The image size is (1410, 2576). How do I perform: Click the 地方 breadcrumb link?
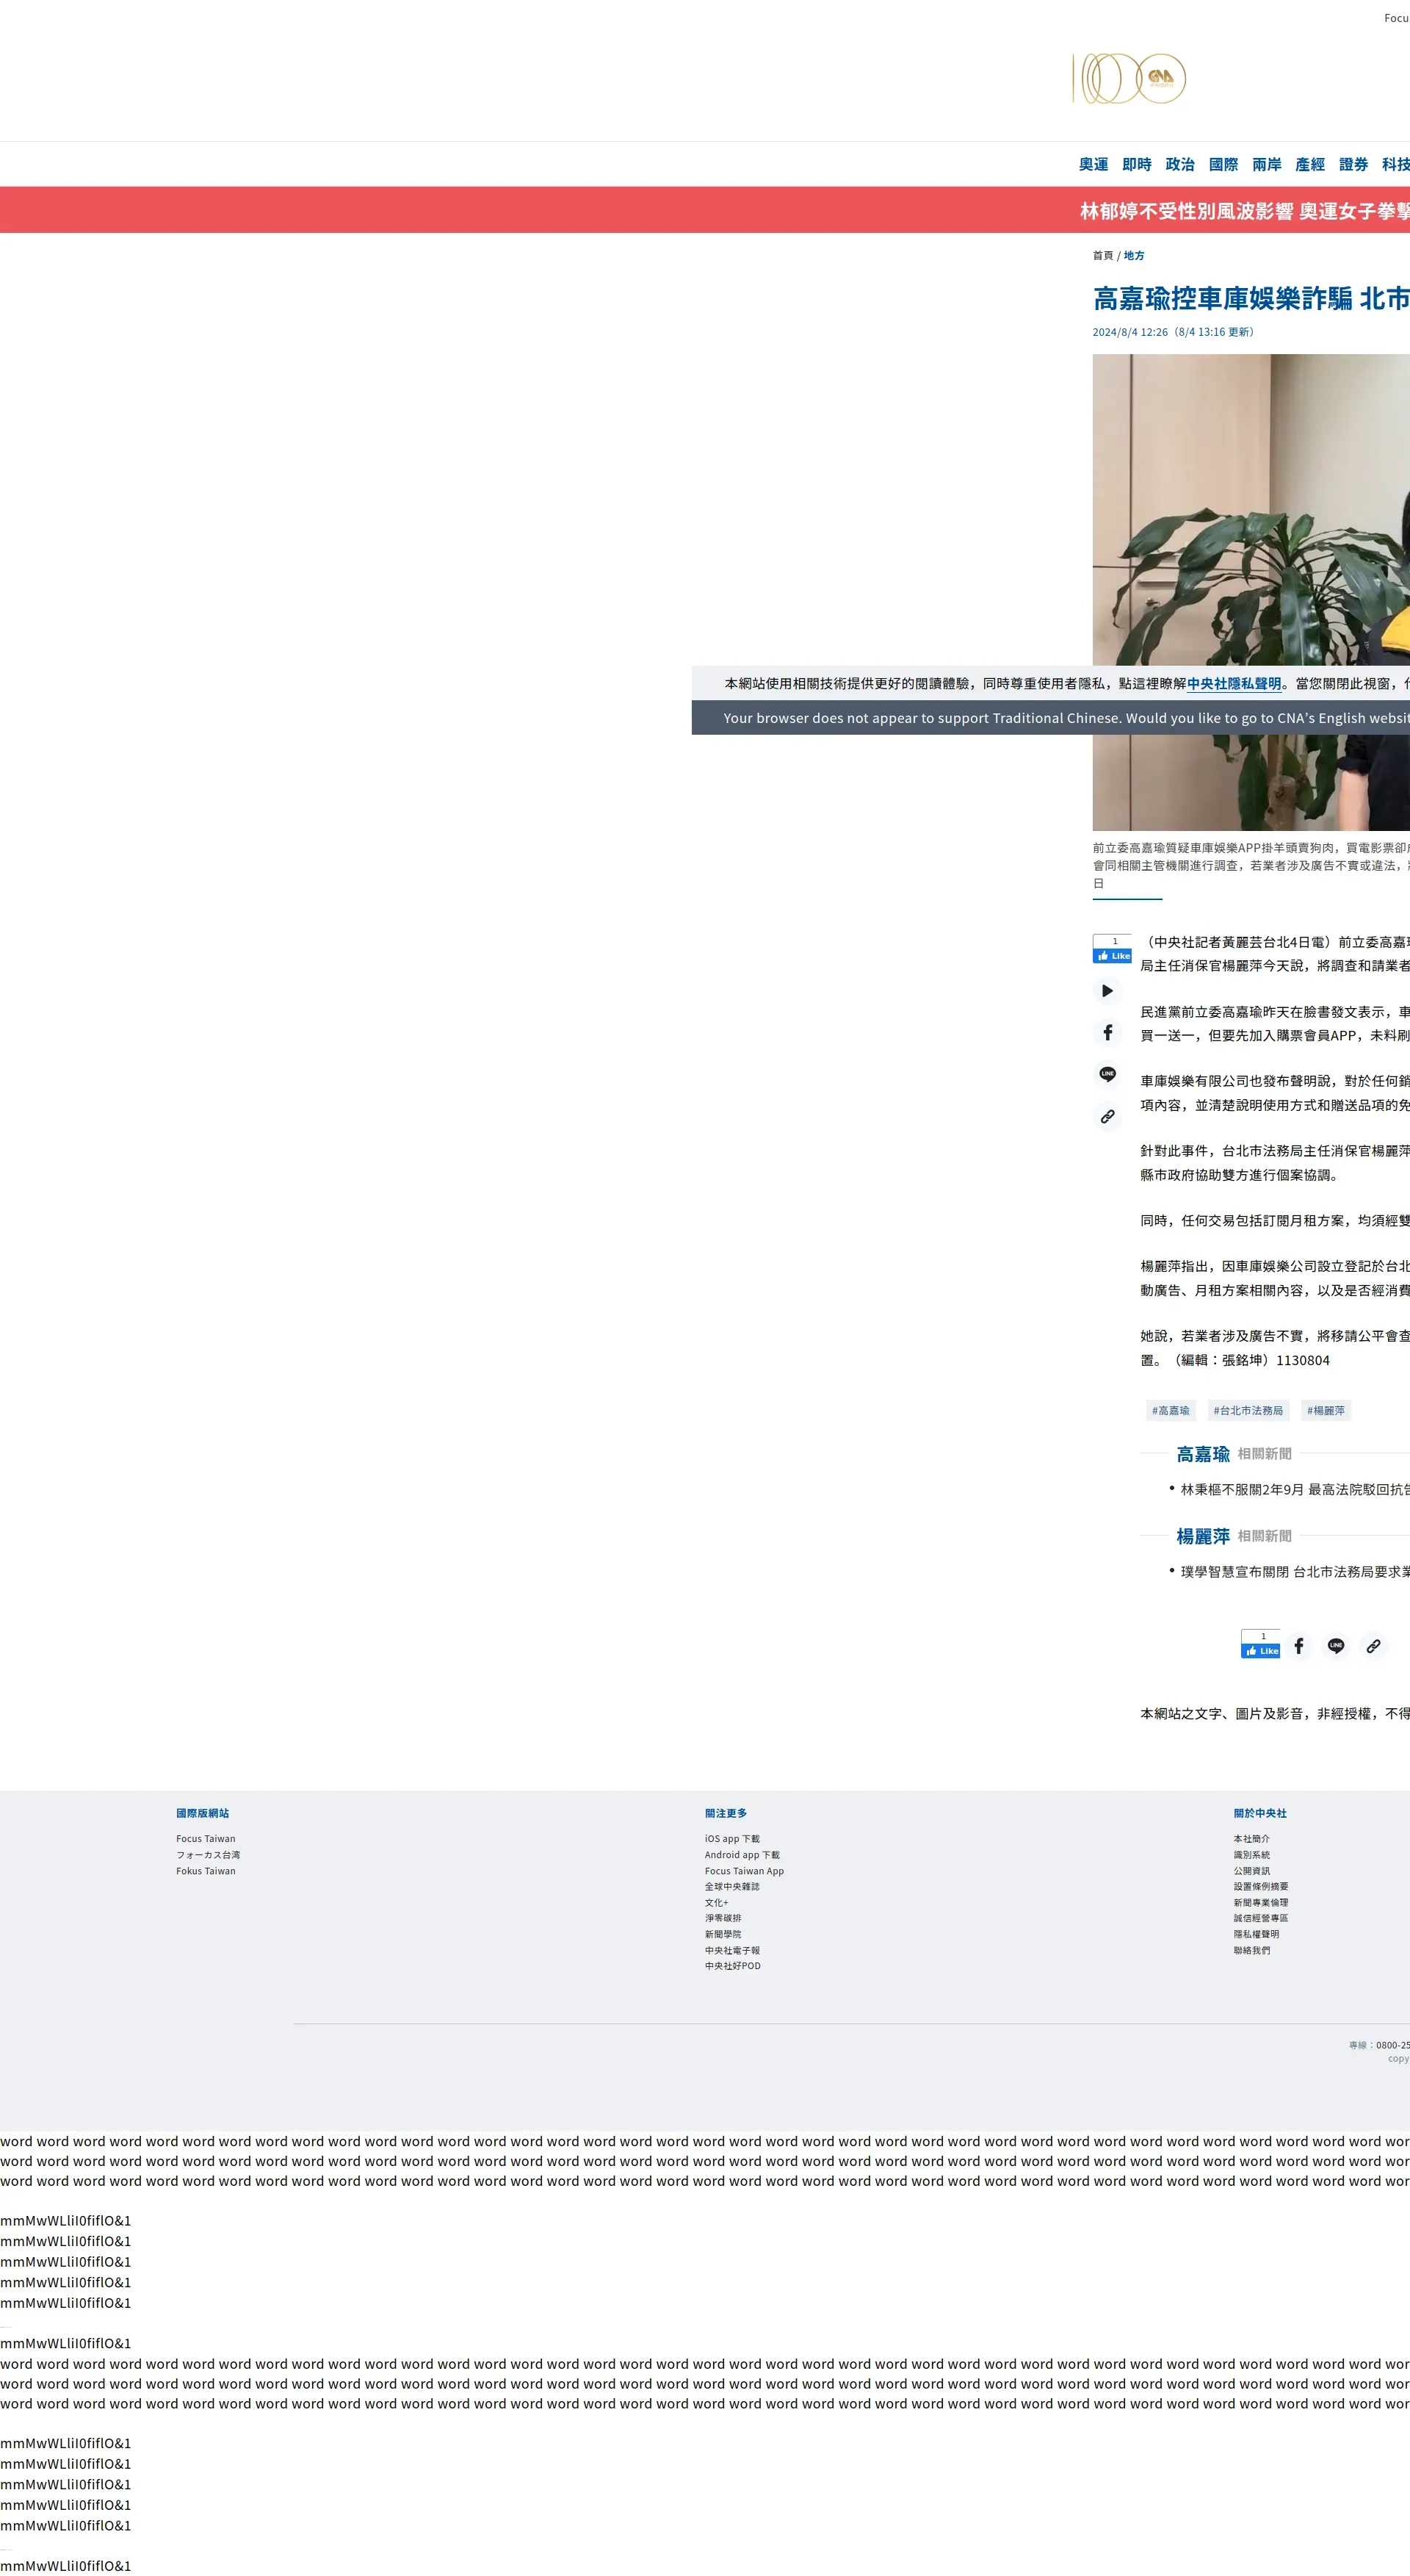coord(1133,255)
